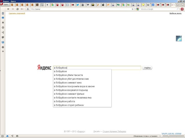The width and height of the screenshot is (185, 138).
Task: Click the 'Войти в почту' link
Action: [175, 13]
